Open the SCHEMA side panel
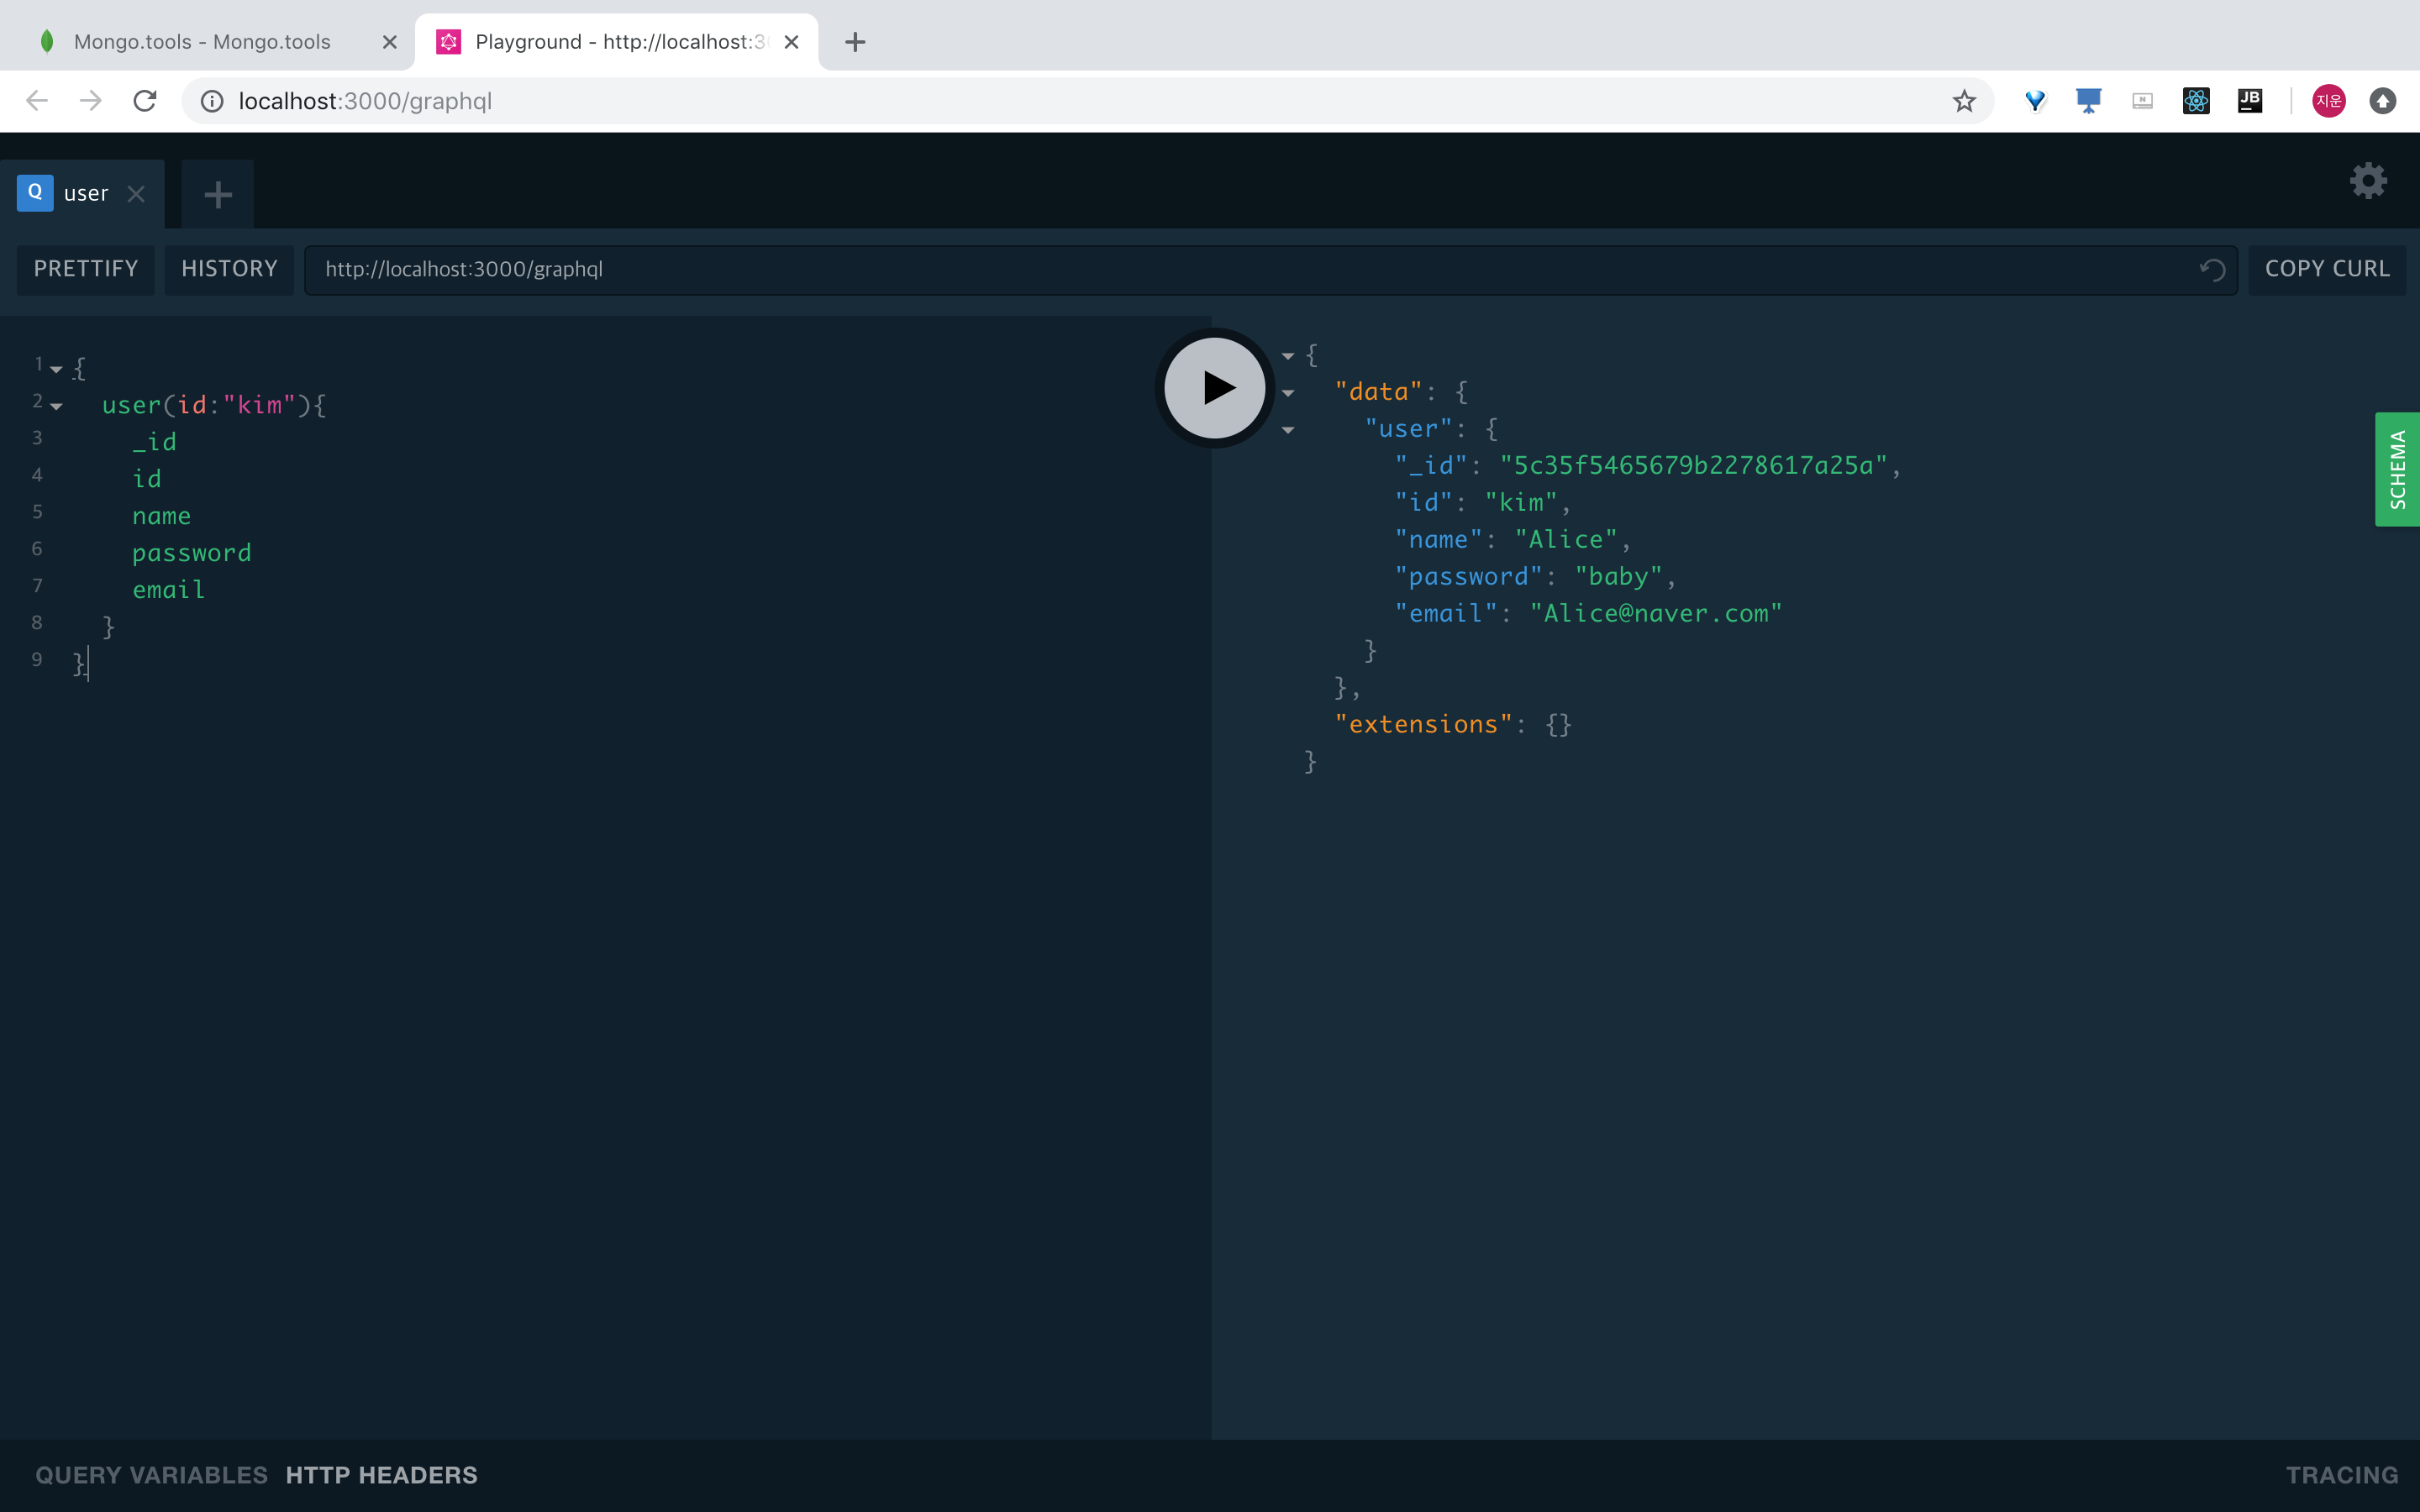This screenshot has height=1512, width=2420. pyautogui.click(x=2397, y=469)
